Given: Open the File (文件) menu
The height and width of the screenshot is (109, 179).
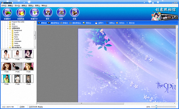Looking at the screenshot, I should [x=4, y=6].
